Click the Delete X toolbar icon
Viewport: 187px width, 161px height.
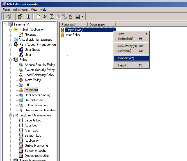[x=45, y=17]
